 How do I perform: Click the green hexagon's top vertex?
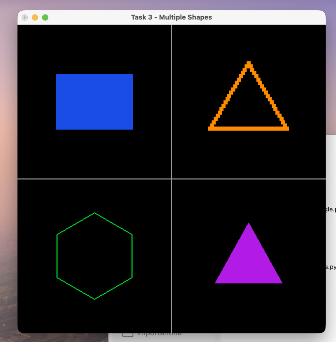(x=94, y=213)
